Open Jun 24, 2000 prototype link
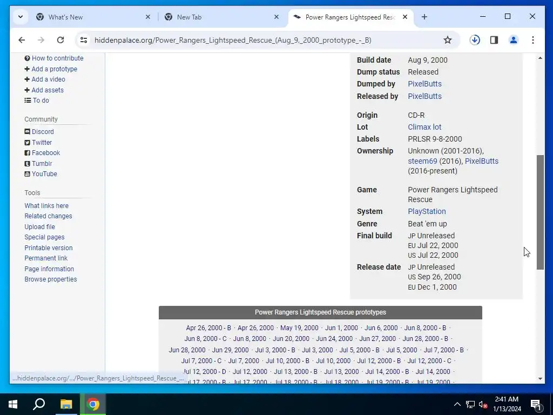Viewport: 553px width, 415px height. (334, 339)
